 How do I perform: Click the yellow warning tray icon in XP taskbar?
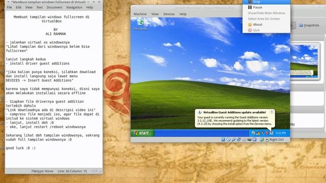258,133
